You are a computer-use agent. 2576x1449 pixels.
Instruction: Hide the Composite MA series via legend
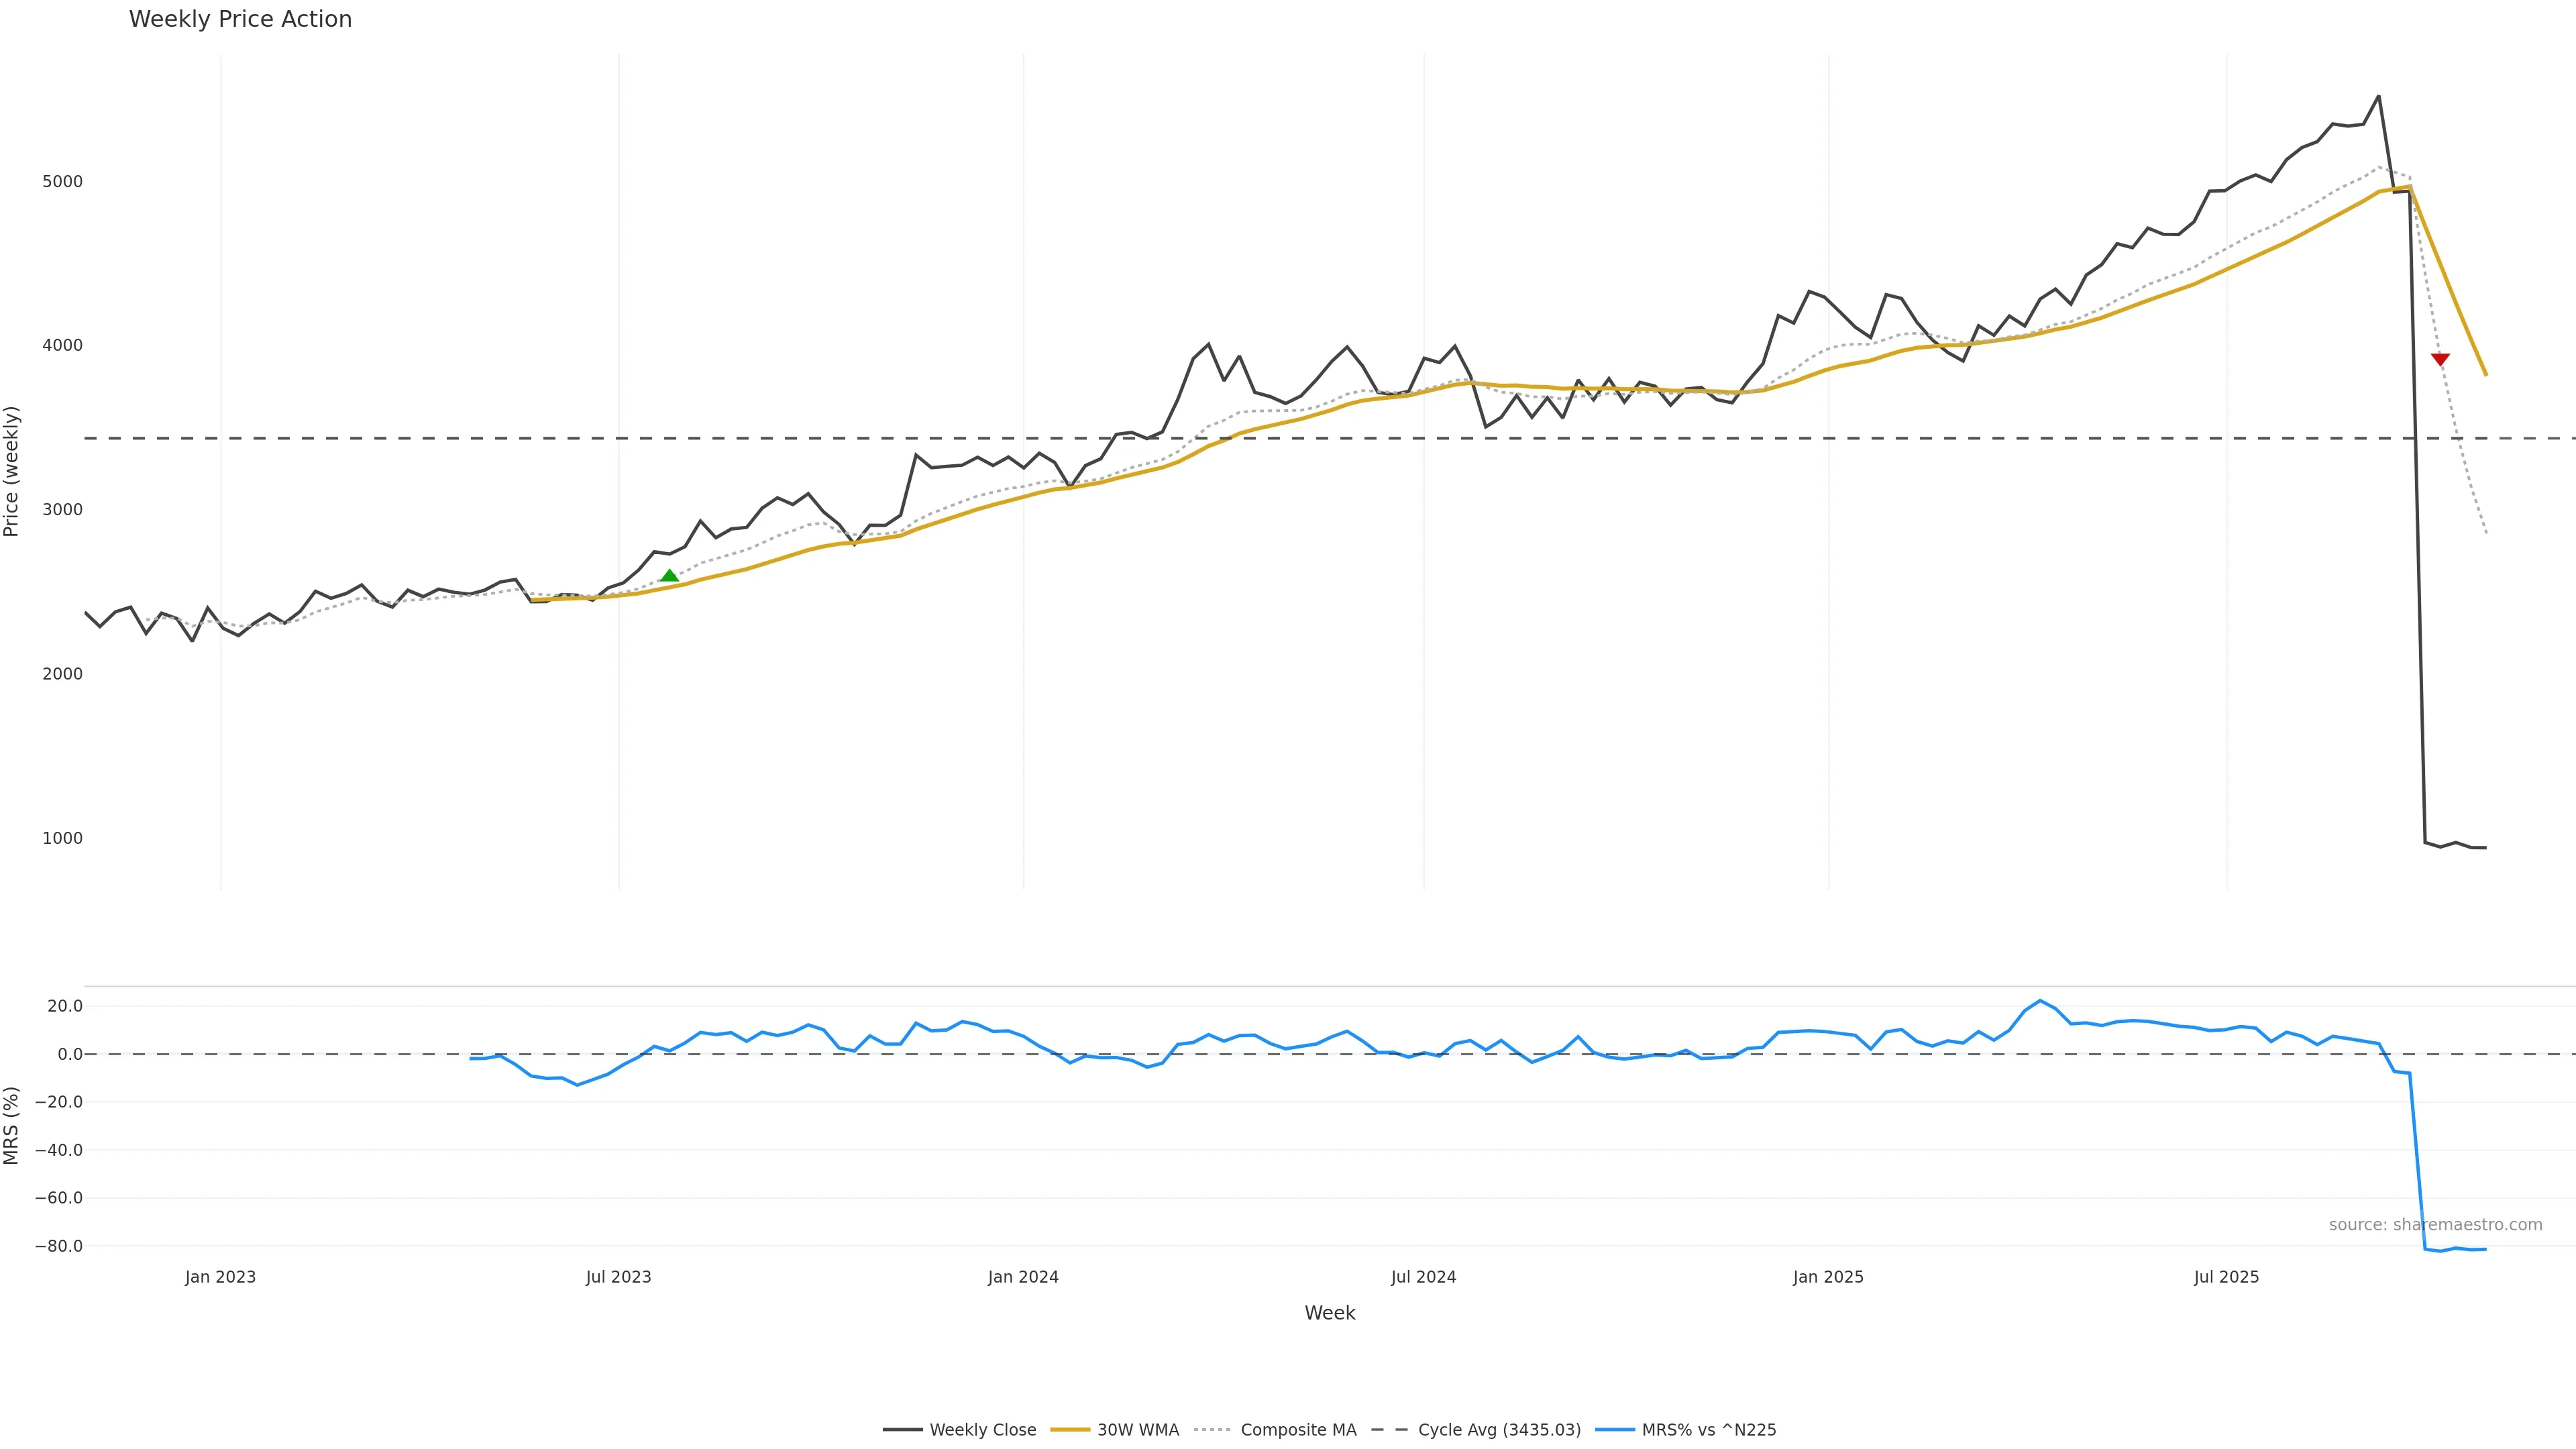tap(1298, 1430)
